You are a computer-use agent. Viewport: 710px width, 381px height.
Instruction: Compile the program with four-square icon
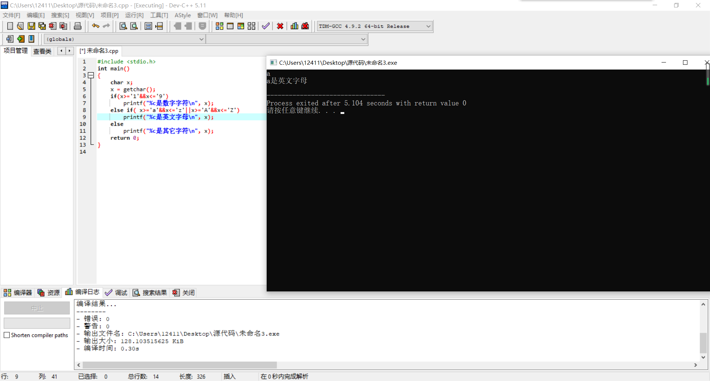[x=220, y=26]
